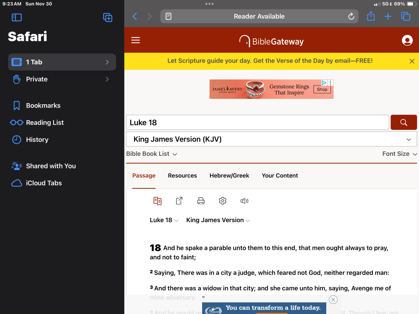Image resolution: width=419 pixels, height=314 pixels.
Task: Switch to the Resources tab
Action: point(182,176)
